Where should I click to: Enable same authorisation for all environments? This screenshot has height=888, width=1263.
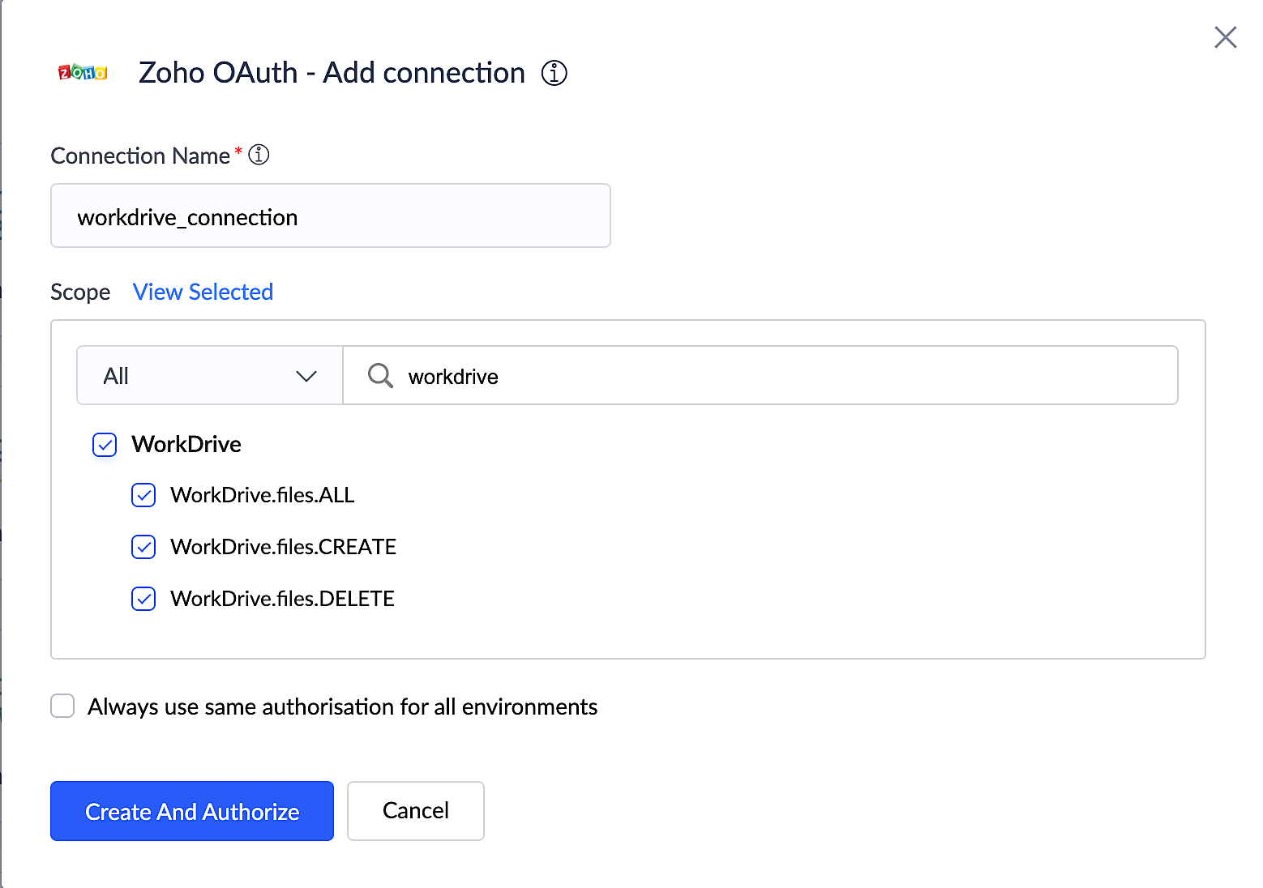pos(62,706)
